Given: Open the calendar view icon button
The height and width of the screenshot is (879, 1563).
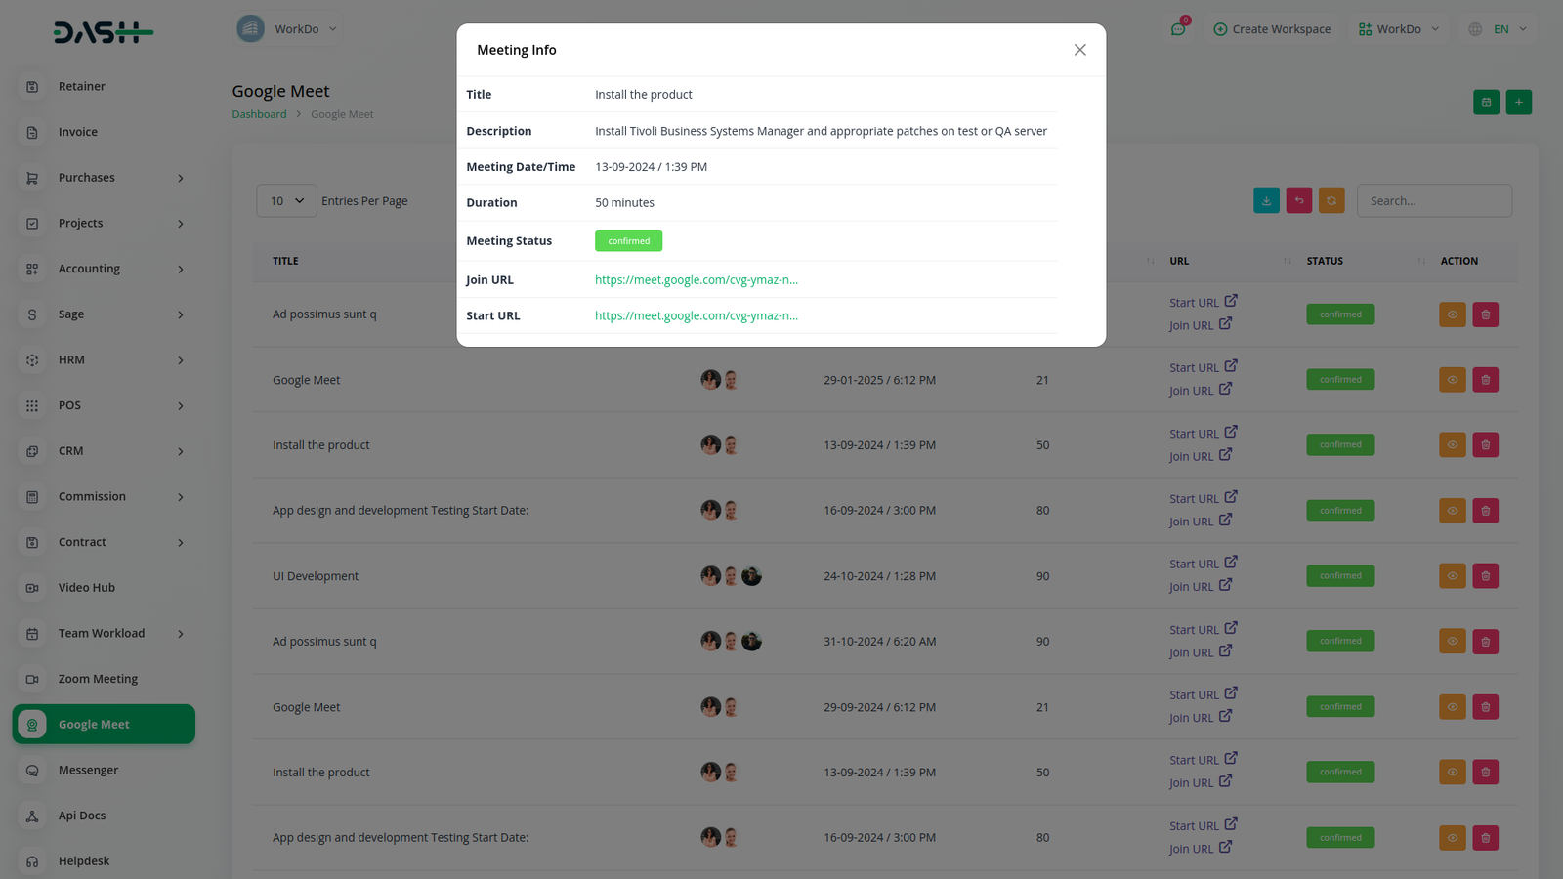Looking at the screenshot, I should click(x=1486, y=103).
